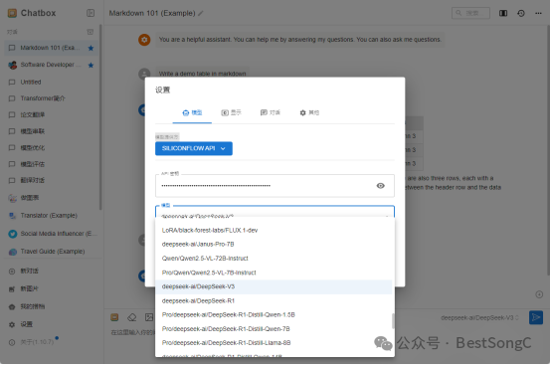
Task: Select Qwen/Qwen2.5-VL-72B-Instruct model
Action: pos(274,259)
